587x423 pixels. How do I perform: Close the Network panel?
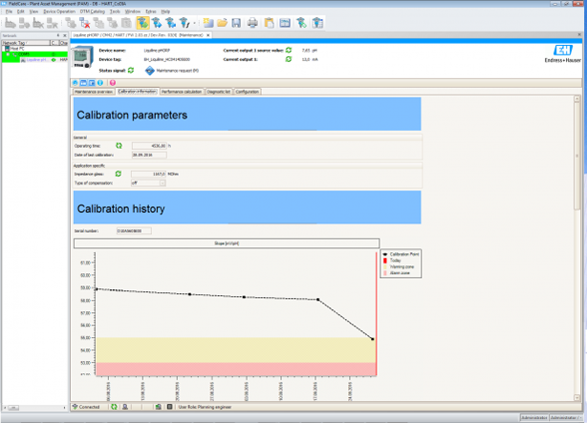coord(64,35)
